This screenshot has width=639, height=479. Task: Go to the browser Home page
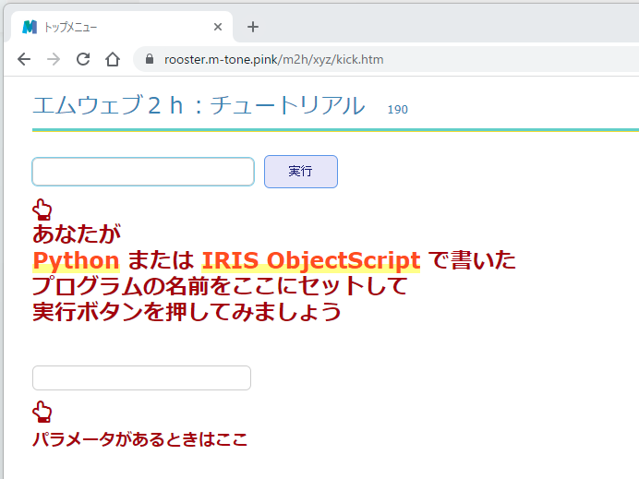pyautogui.click(x=113, y=59)
